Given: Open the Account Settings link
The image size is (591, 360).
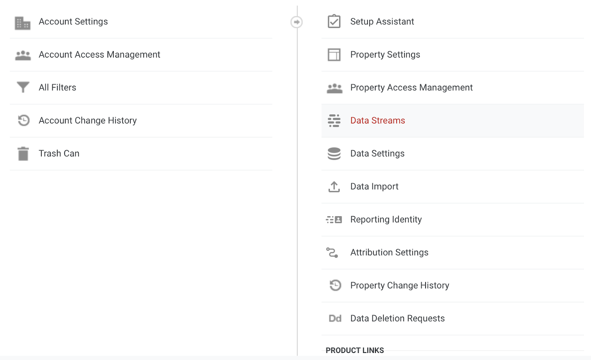Looking at the screenshot, I should coord(73,21).
